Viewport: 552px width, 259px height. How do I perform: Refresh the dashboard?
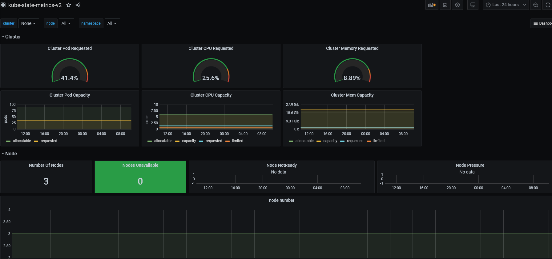pos(548,5)
